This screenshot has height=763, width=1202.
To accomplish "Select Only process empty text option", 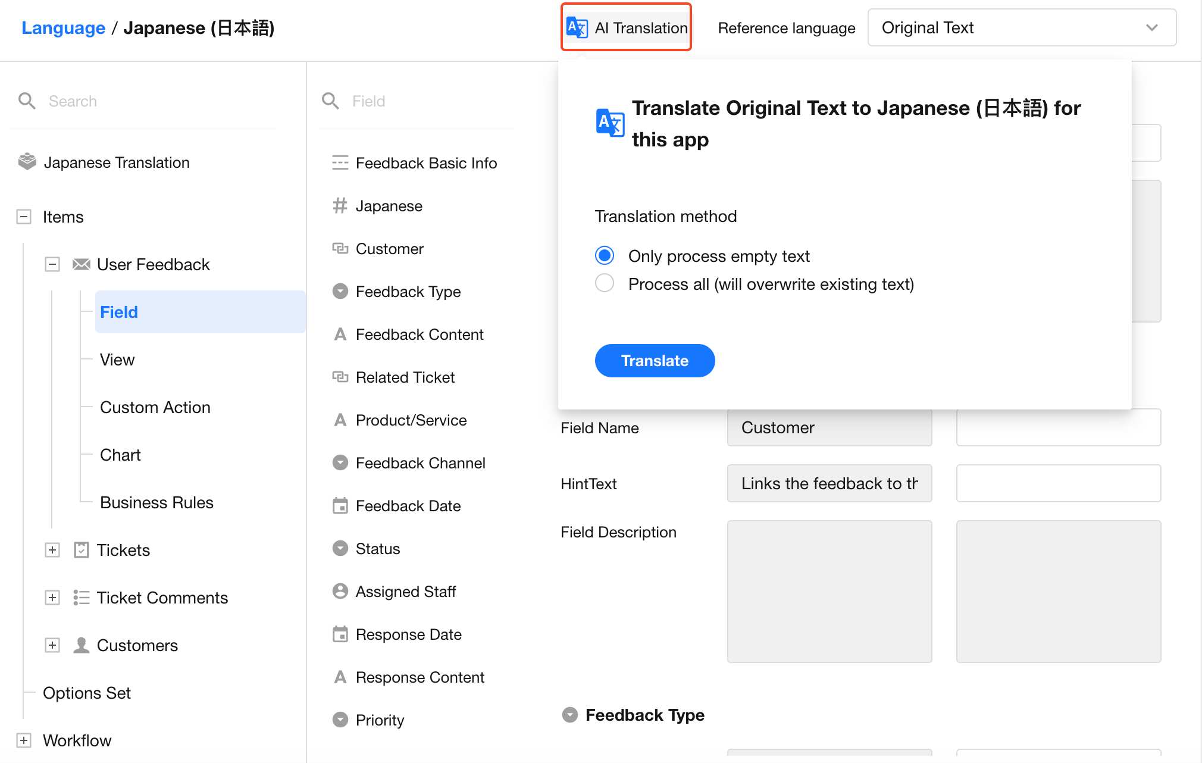I will [605, 256].
